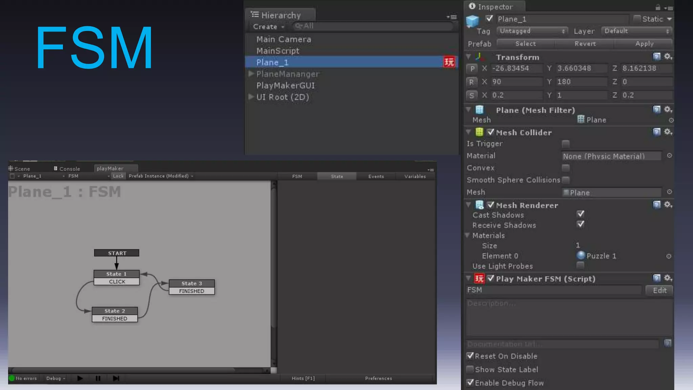This screenshot has width=693, height=390.
Task: Click the FSM canvas horizontal scrollbar
Action: pyautogui.click(x=124, y=370)
